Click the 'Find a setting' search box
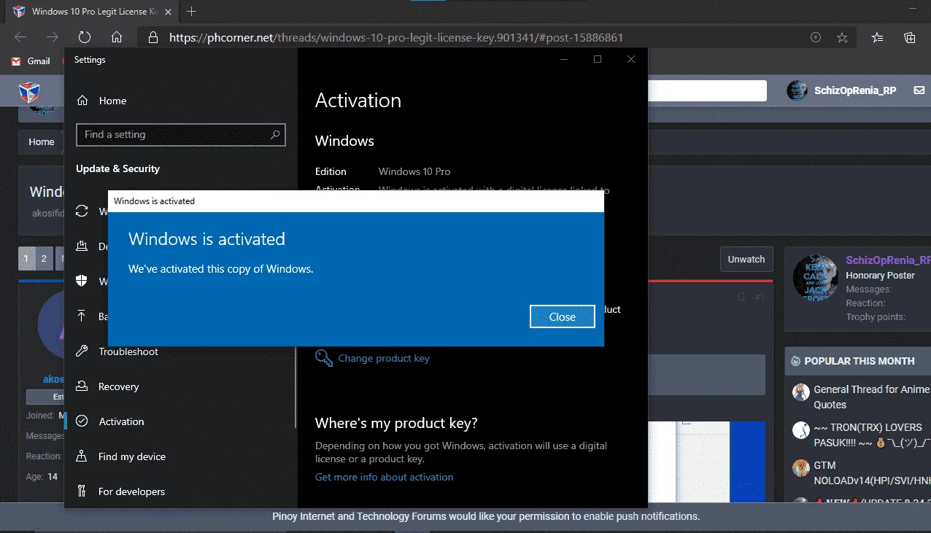931x533 pixels. (180, 135)
